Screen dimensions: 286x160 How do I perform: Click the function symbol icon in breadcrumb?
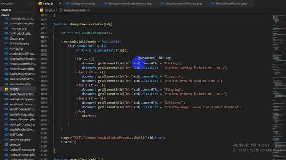coord(60,10)
